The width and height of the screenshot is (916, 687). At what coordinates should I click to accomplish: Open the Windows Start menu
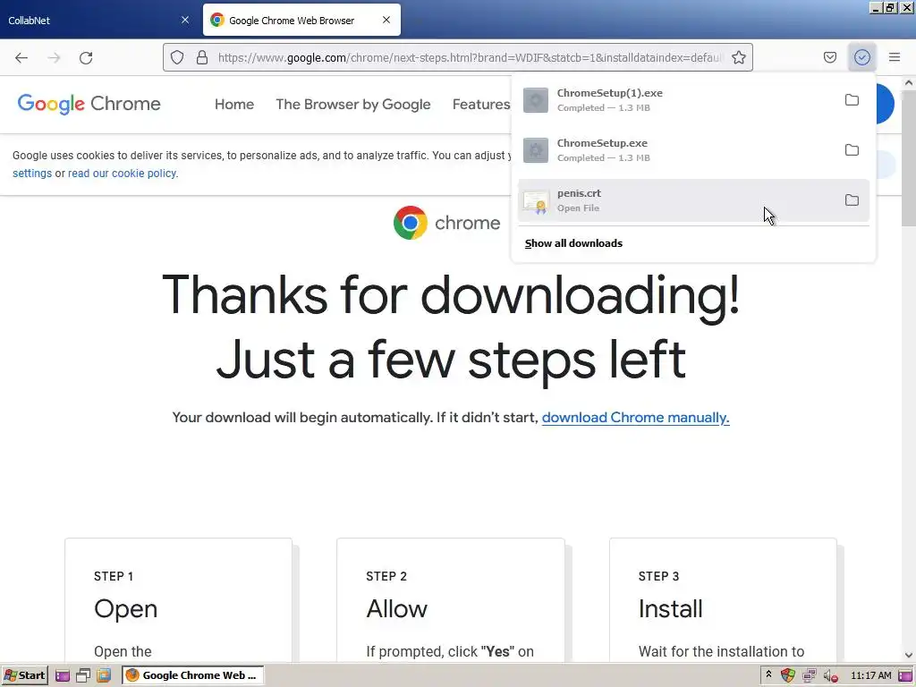click(24, 675)
